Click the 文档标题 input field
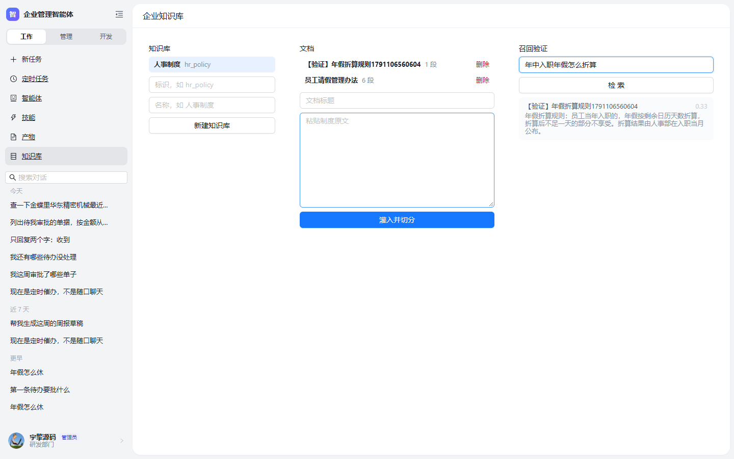 pyautogui.click(x=397, y=100)
